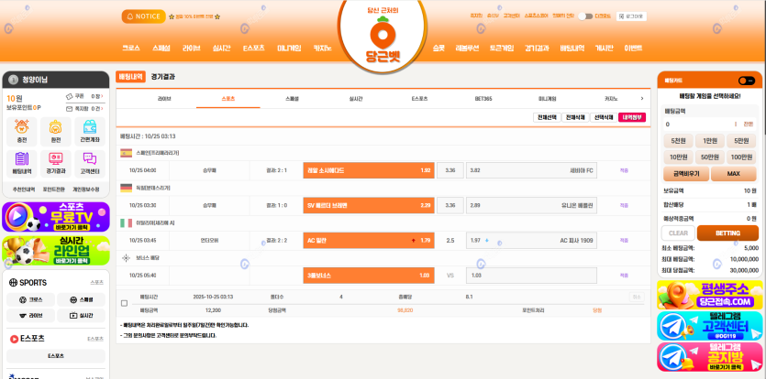The width and height of the screenshot is (766, 379).
Task: Switch to the BET365 tab
Action: click(483, 98)
